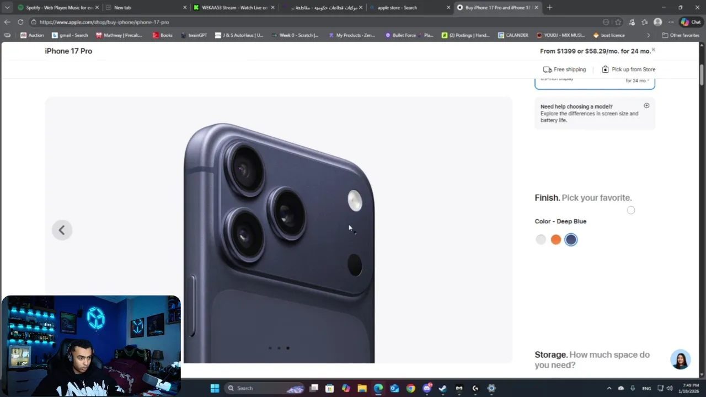Open the Auction bookmark

tap(32, 35)
